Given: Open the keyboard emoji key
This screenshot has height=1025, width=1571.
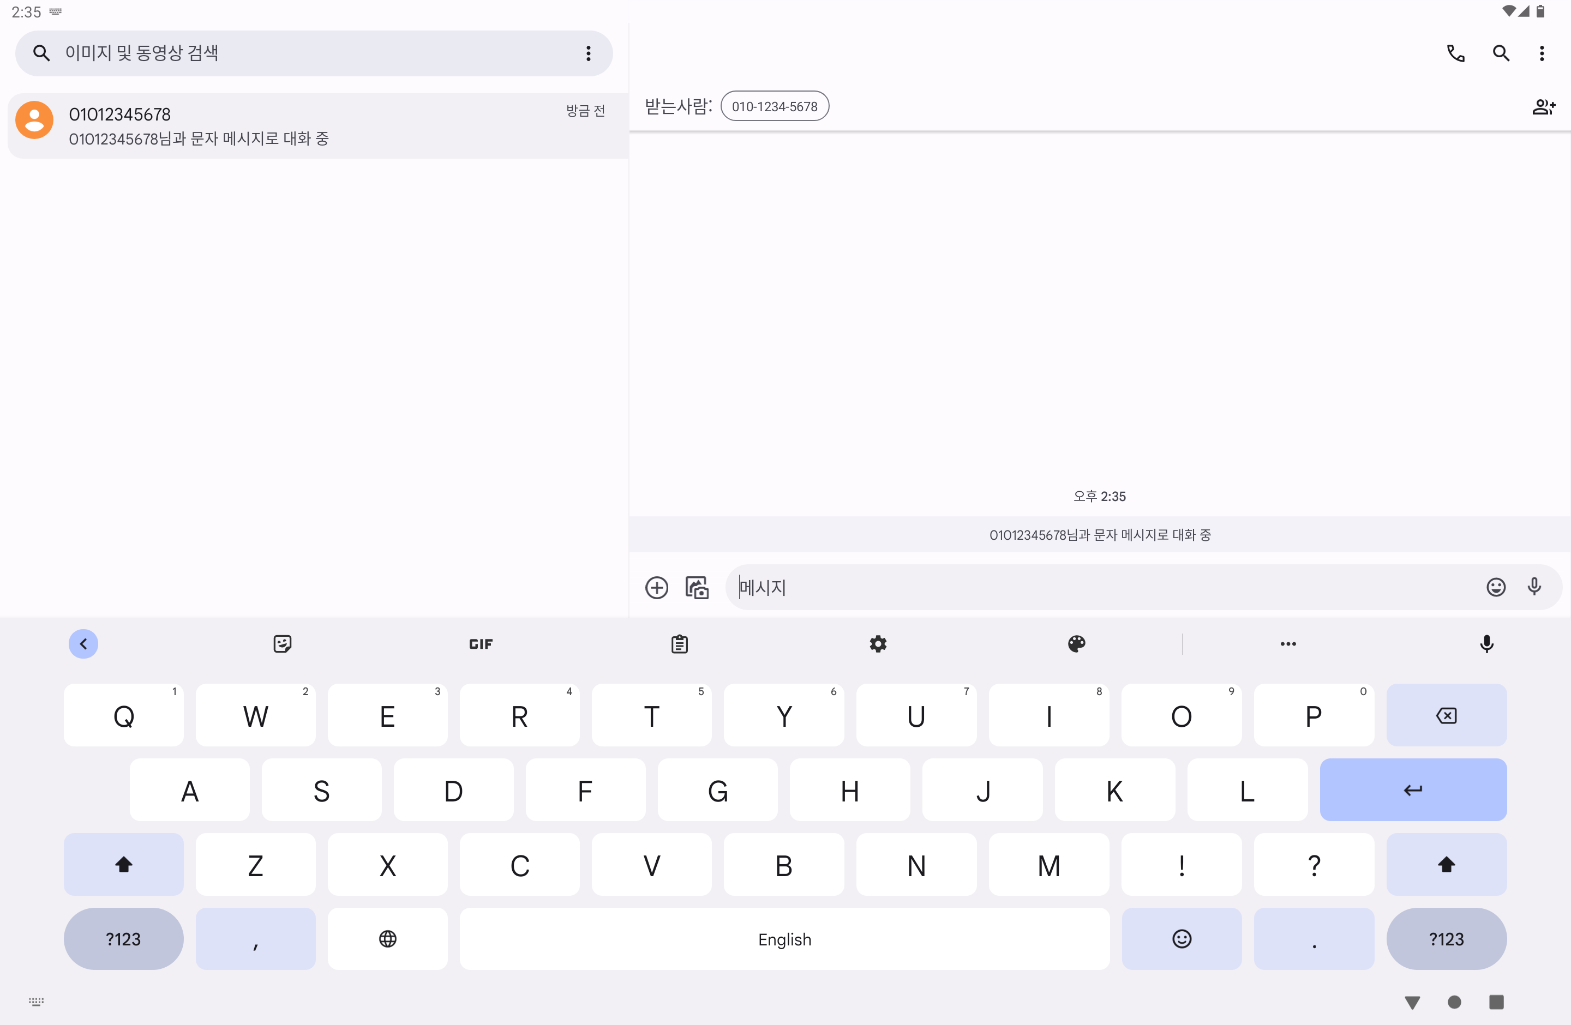Looking at the screenshot, I should pos(1181,939).
